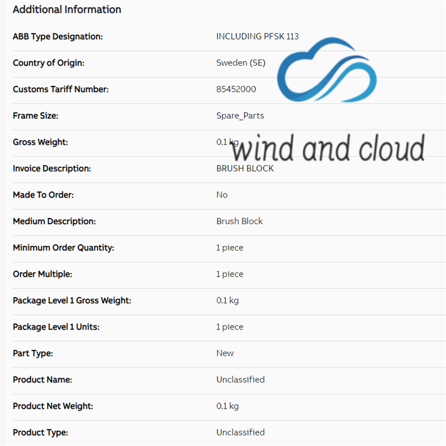Select the Product Type 'Unclassified' value
The height and width of the screenshot is (446, 446).
point(240,432)
